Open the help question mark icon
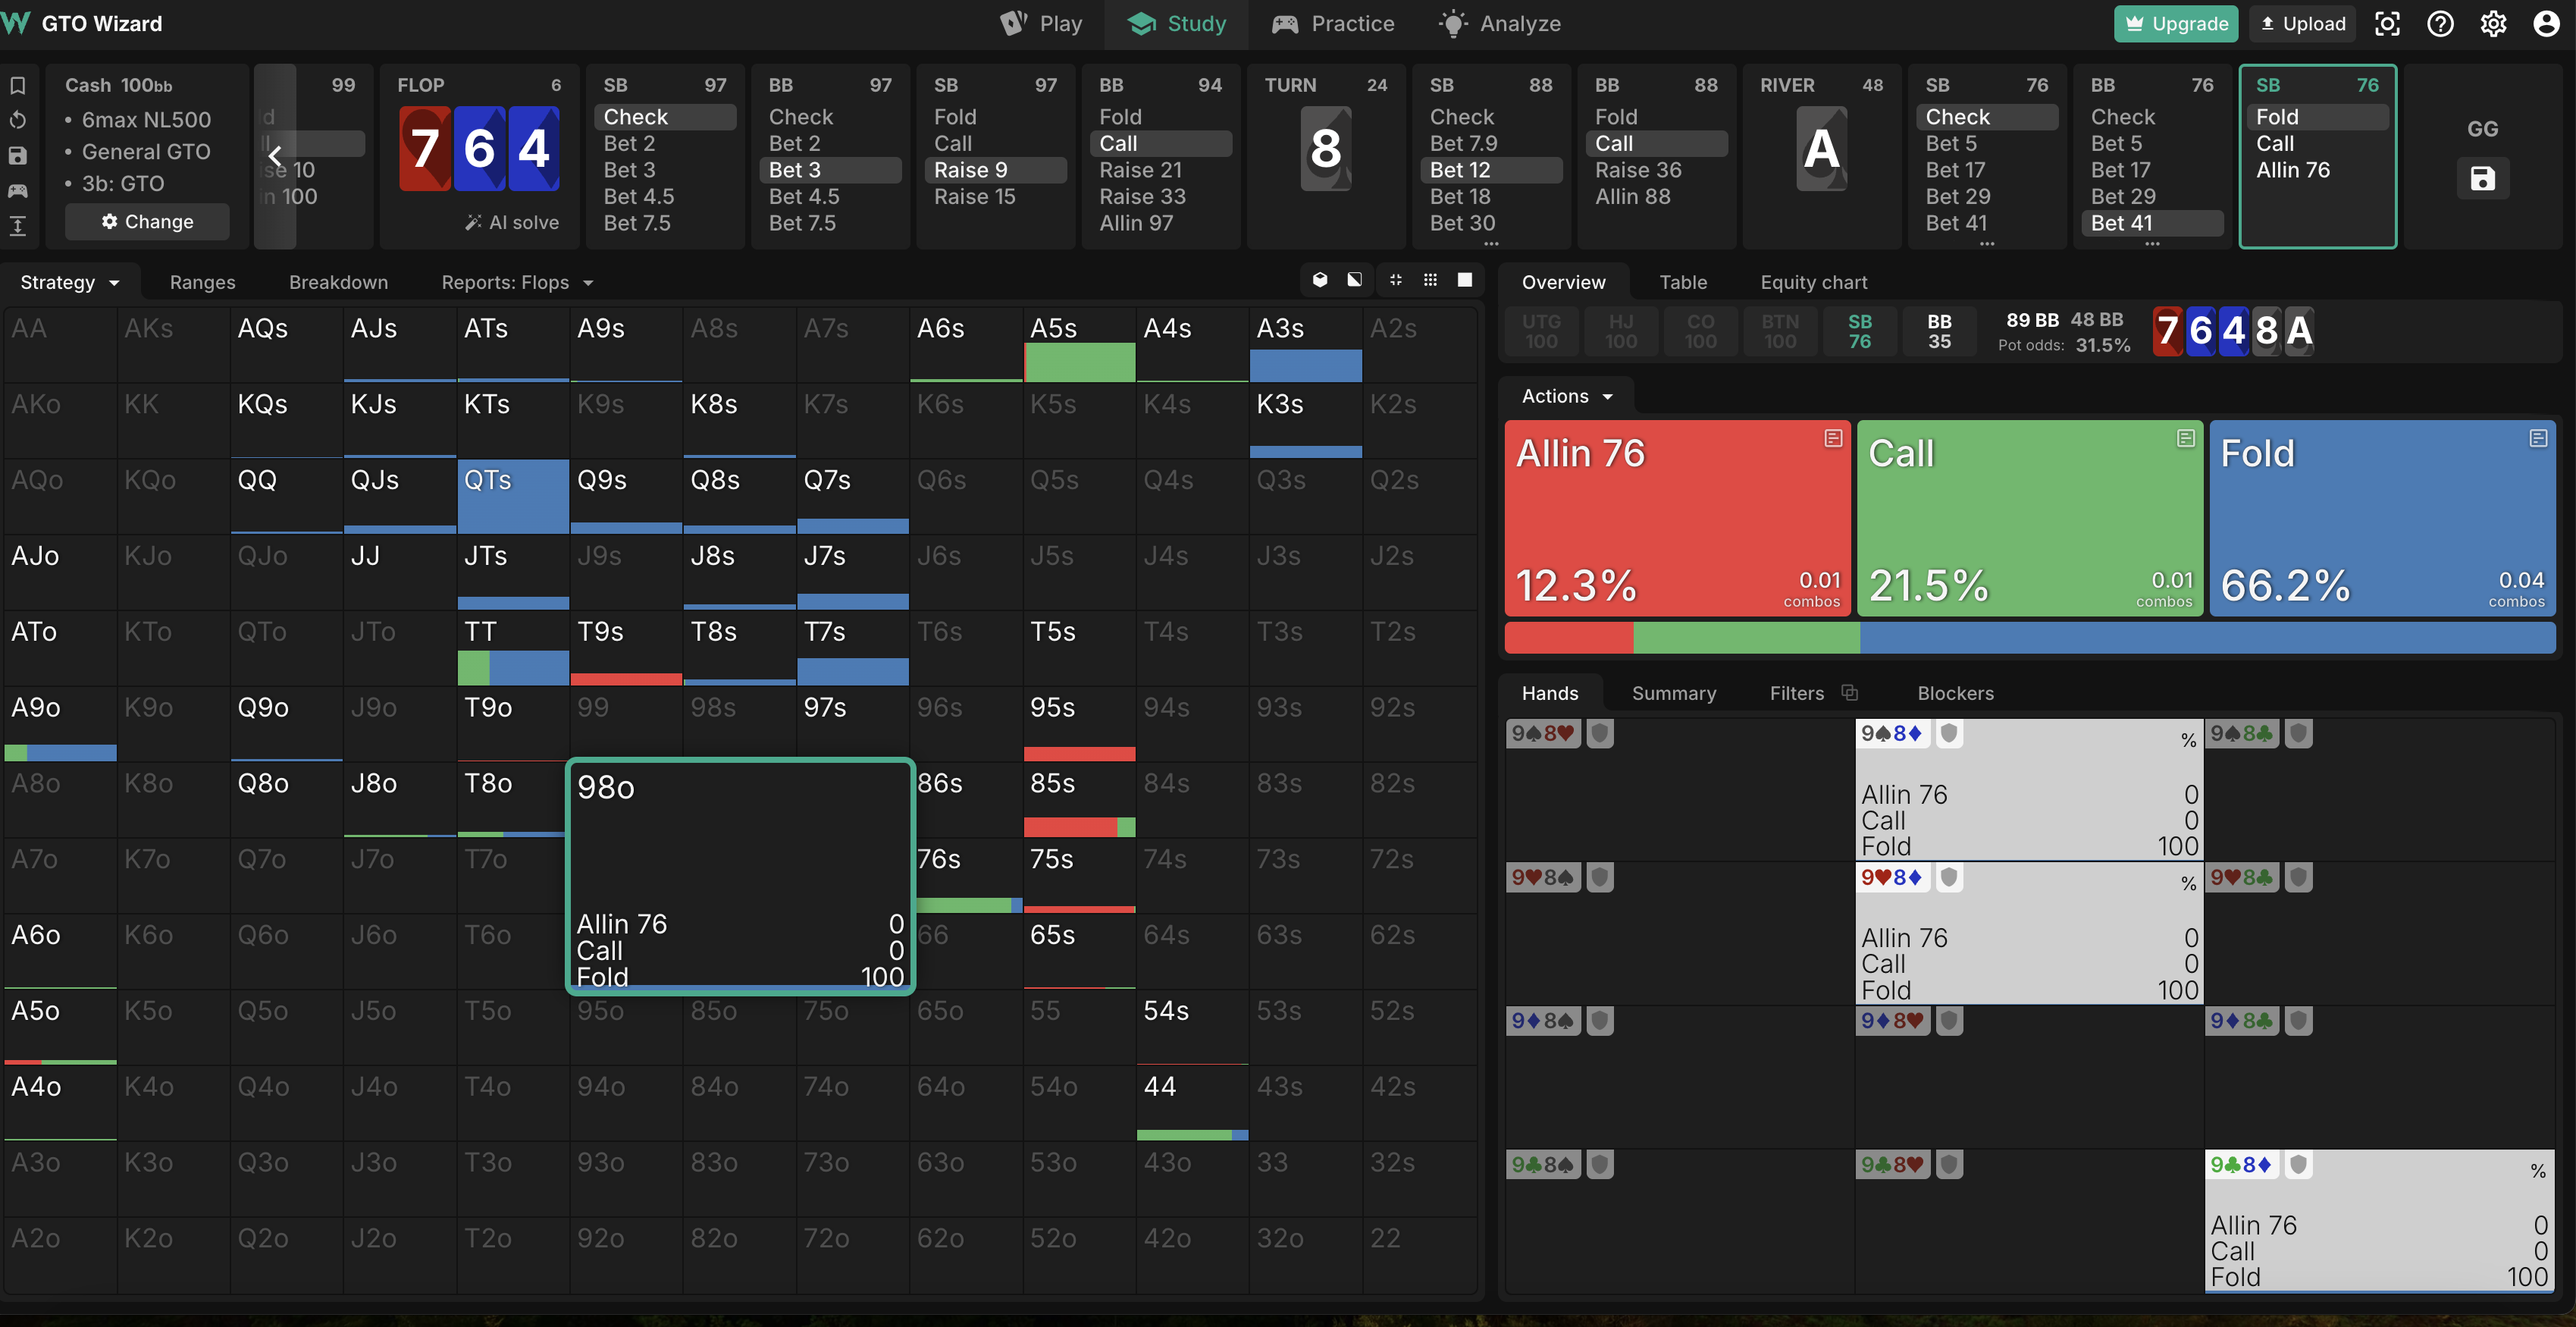2576x1327 pixels. click(2440, 24)
